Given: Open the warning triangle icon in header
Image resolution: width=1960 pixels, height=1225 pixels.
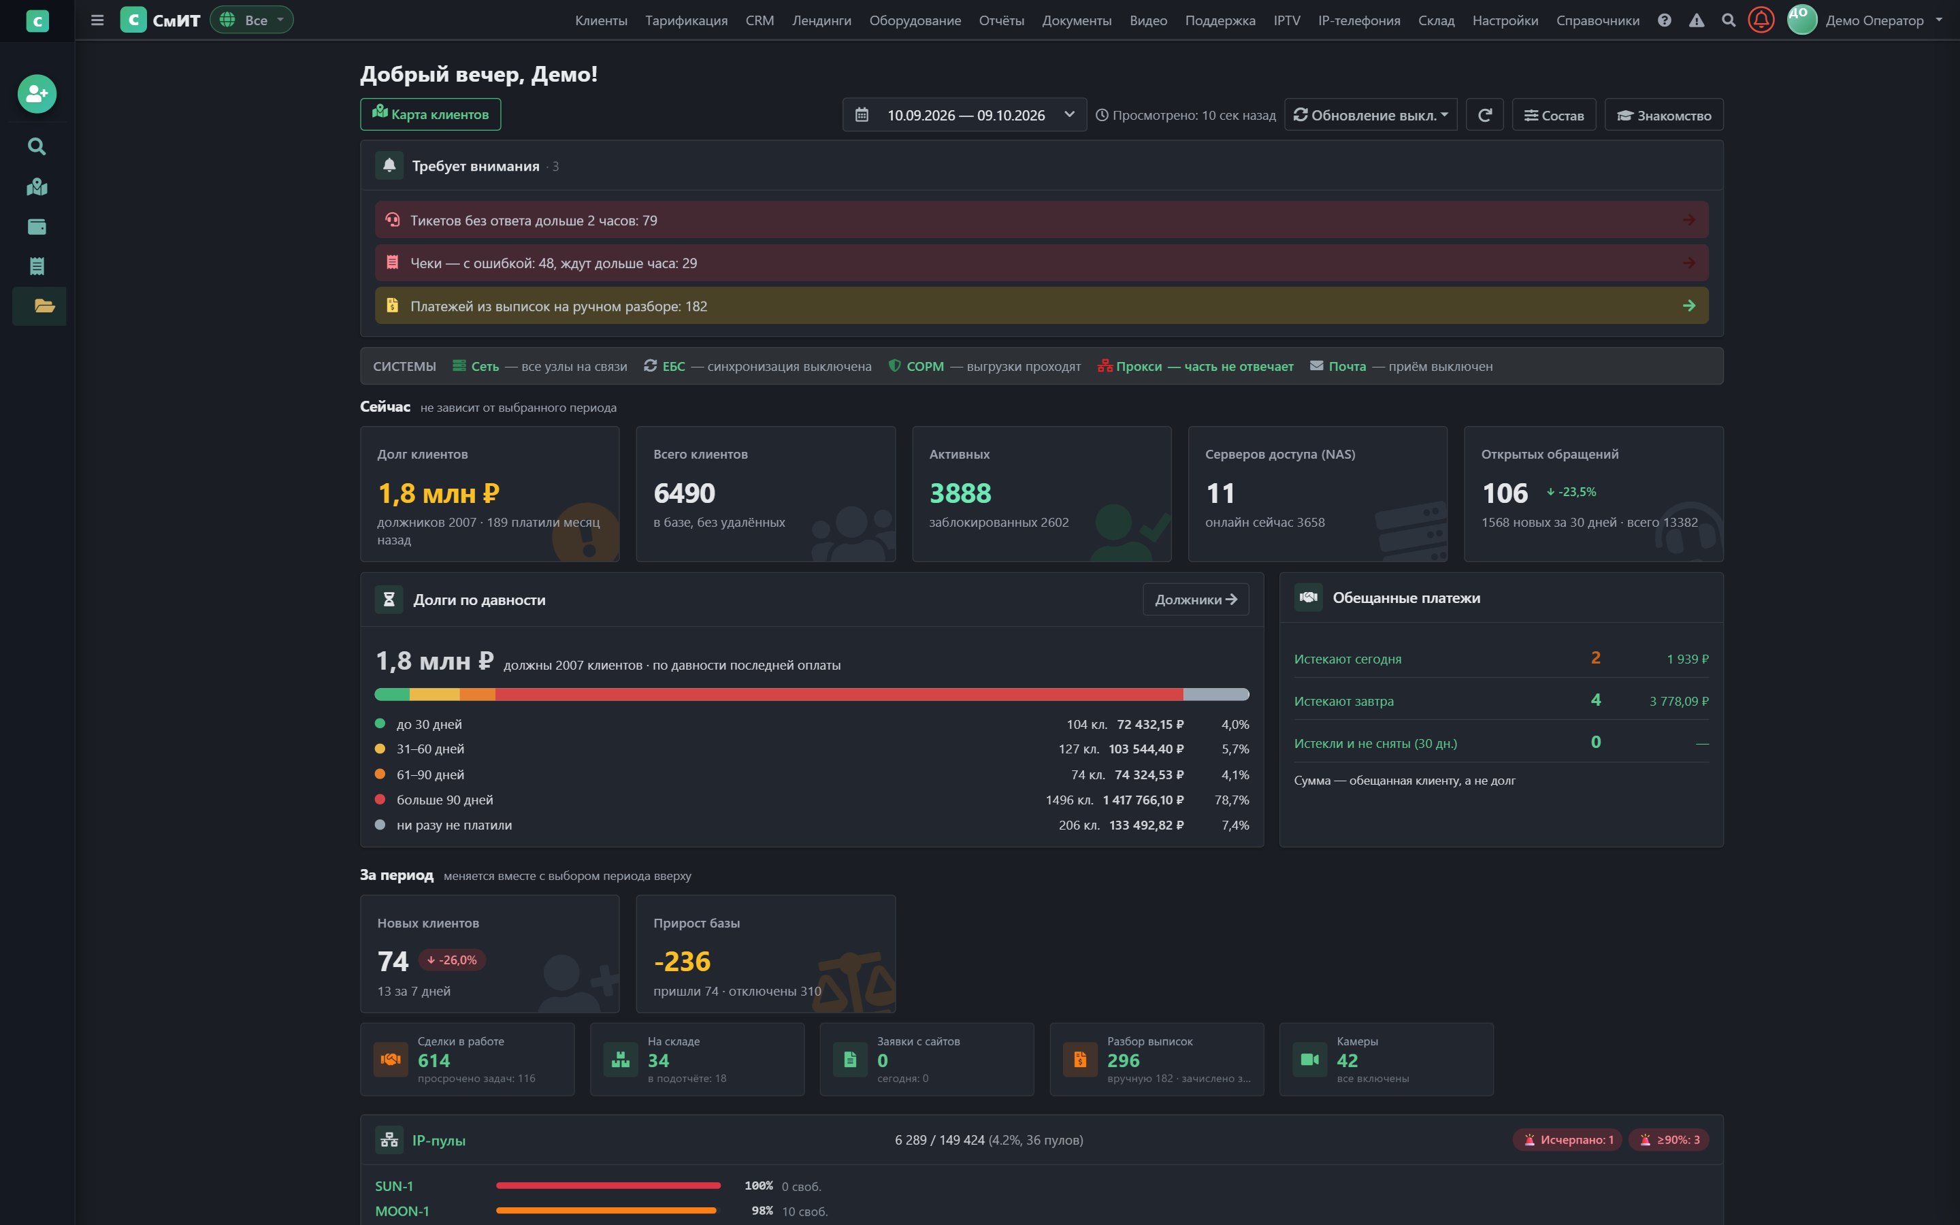Looking at the screenshot, I should pyautogui.click(x=1697, y=20).
